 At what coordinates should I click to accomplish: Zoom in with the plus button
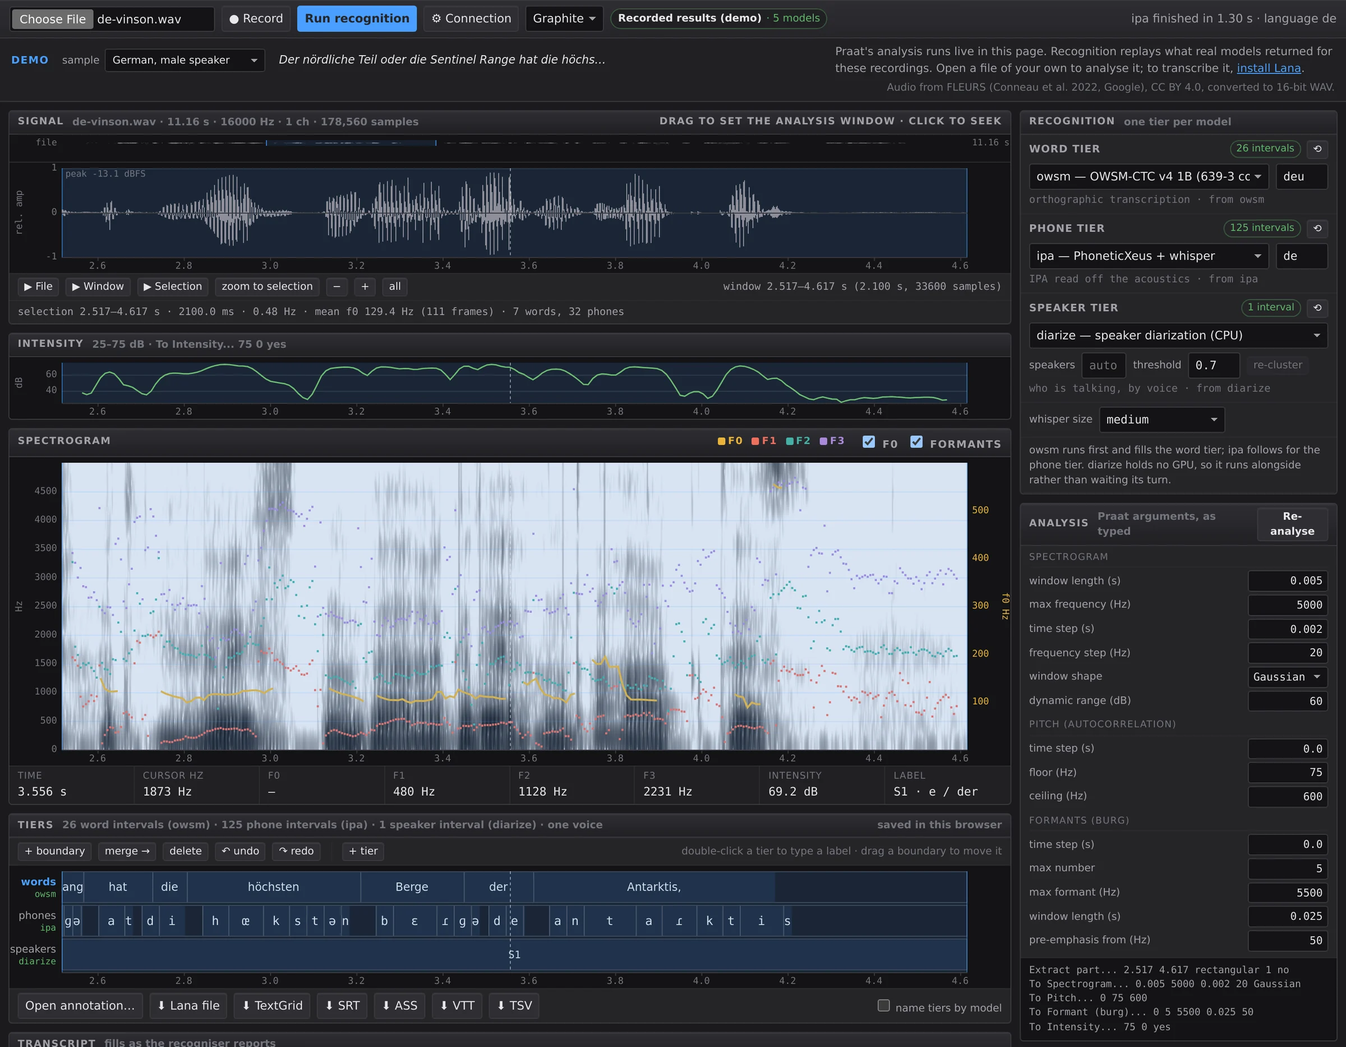click(x=365, y=287)
